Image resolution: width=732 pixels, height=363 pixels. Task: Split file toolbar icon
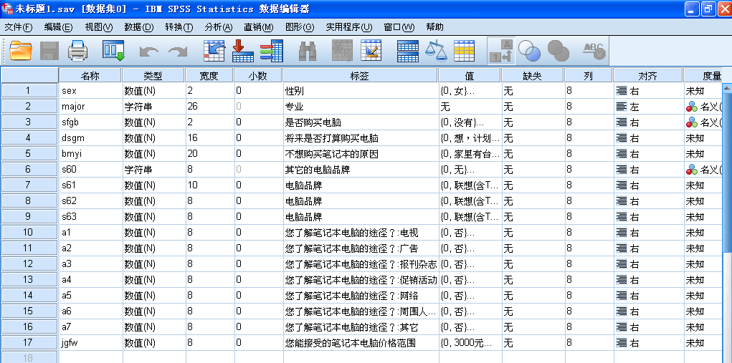[407, 50]
